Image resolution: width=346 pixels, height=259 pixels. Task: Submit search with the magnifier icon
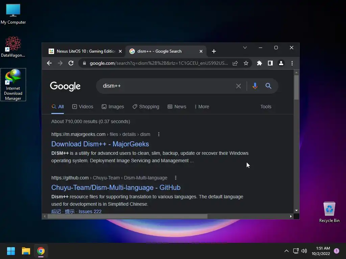[x=268, y=86]
